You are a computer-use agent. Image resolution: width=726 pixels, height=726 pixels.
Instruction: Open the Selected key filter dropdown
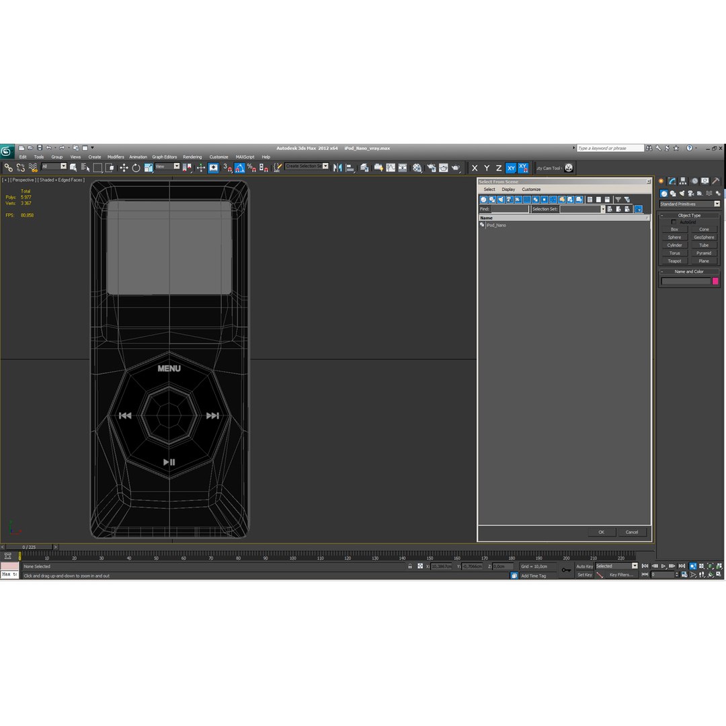616,566
